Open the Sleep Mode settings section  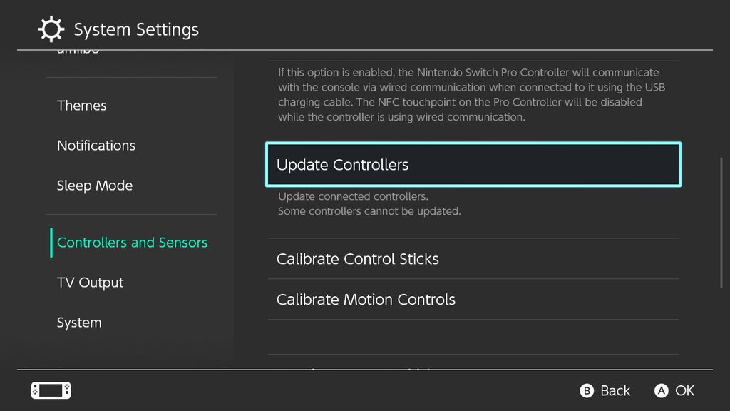coord(95,185)
